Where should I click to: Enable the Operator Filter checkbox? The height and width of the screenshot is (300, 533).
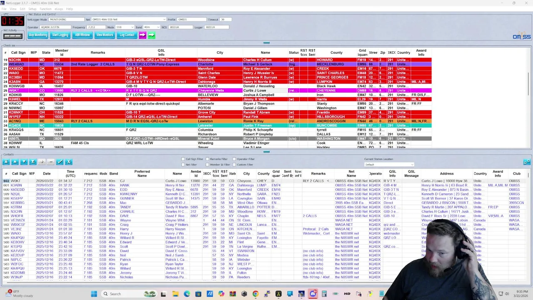coord(234,159)
